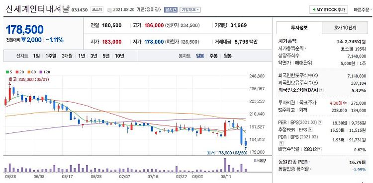This screenshot has width=373, height=183.
Task: Click the 실시간 real-time badge
Action: [171, 10]
